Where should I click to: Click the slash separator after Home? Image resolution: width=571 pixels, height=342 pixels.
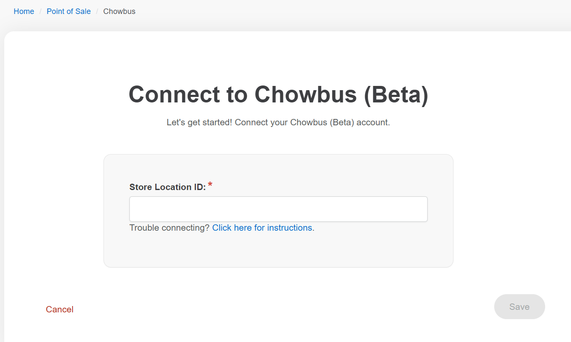[x=40, y=11]
